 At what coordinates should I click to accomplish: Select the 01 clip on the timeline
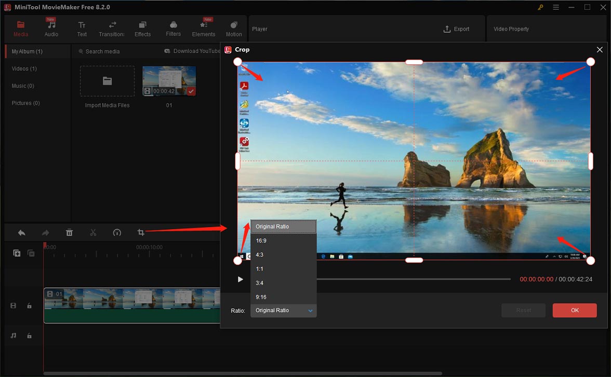coord(132,305)
